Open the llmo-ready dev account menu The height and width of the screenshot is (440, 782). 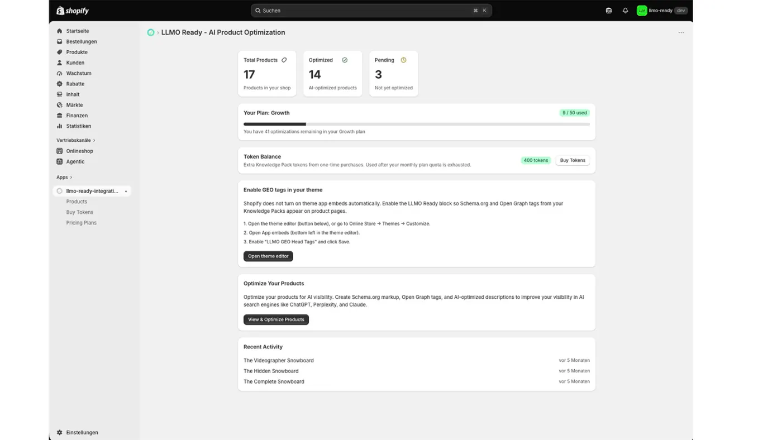click(662, 11)
